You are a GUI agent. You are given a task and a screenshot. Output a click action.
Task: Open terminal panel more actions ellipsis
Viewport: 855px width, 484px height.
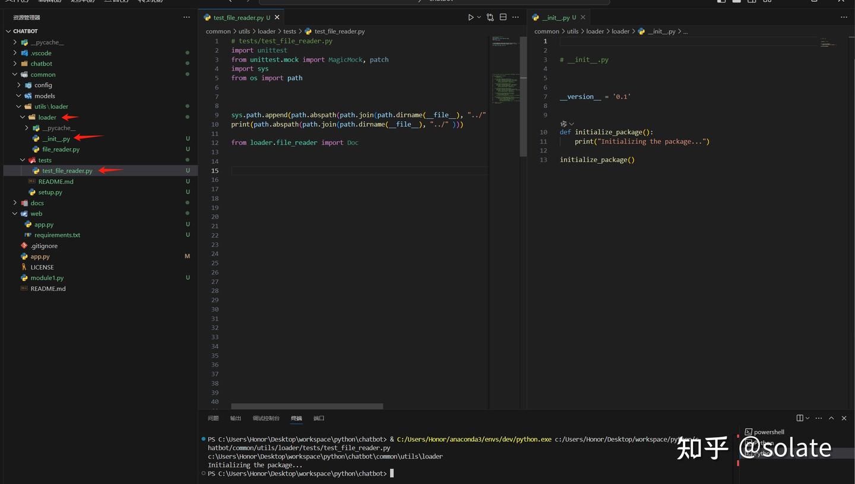point(820,418)
